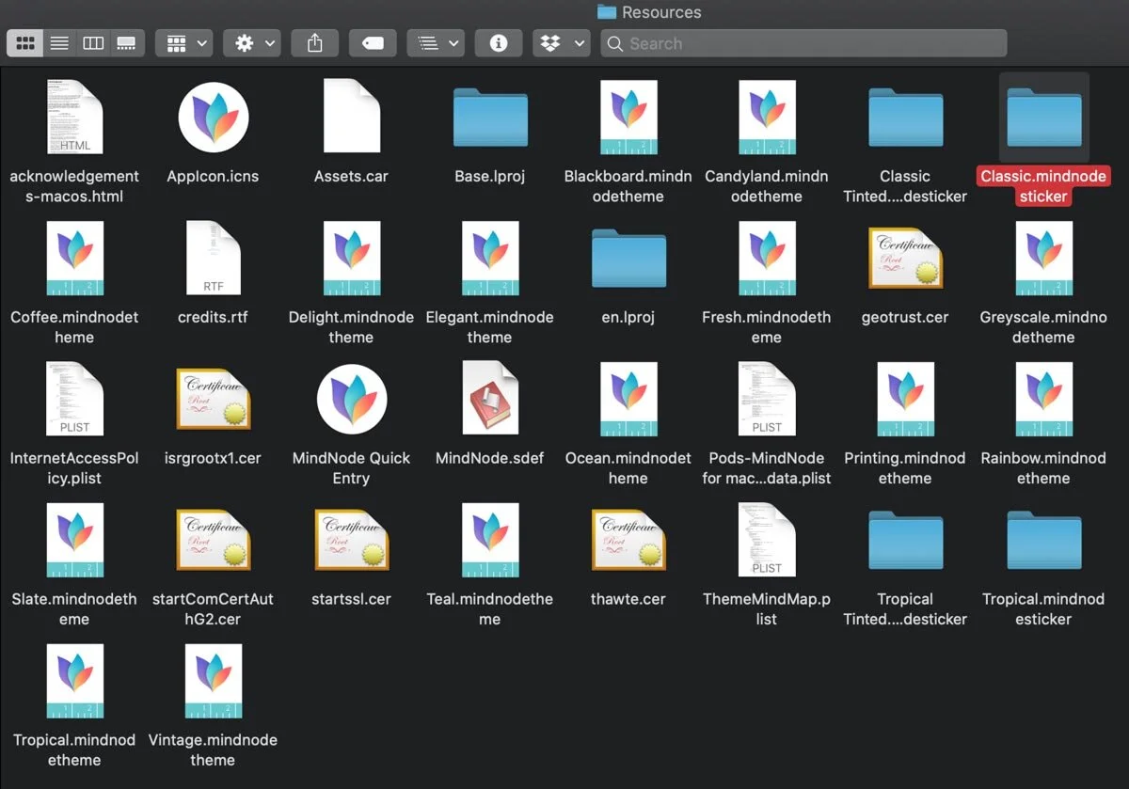Switch to column view

[93, 42]
